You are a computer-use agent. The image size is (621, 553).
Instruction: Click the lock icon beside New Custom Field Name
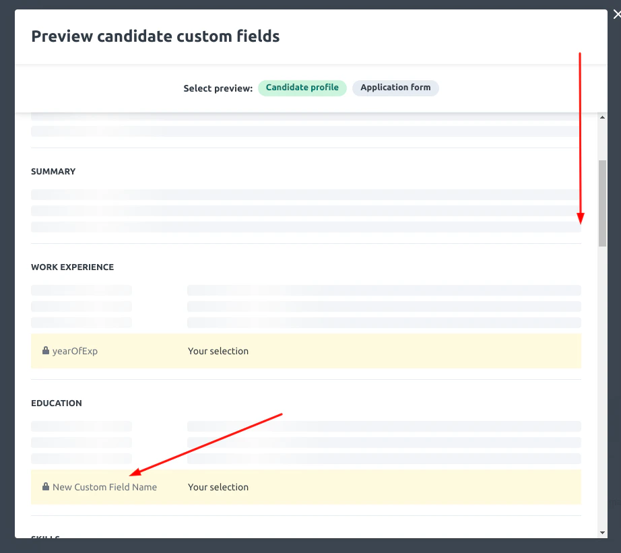point(45,486)
